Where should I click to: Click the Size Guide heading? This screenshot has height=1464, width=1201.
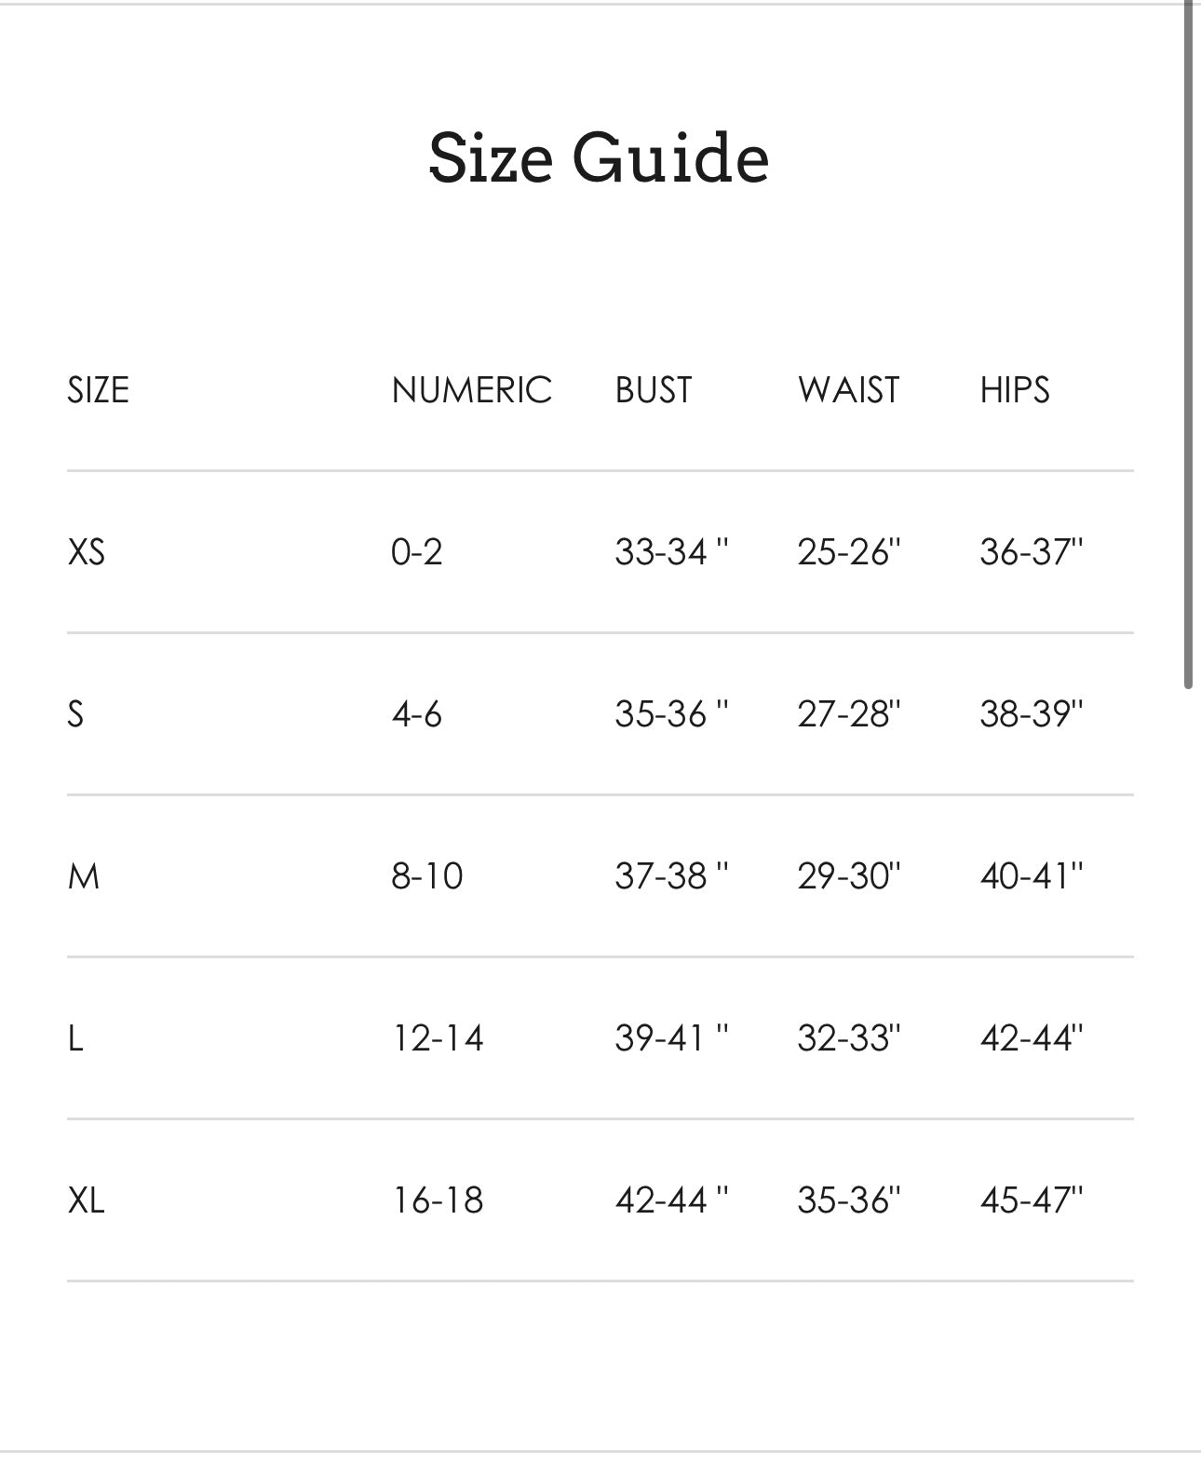point(599,156)
